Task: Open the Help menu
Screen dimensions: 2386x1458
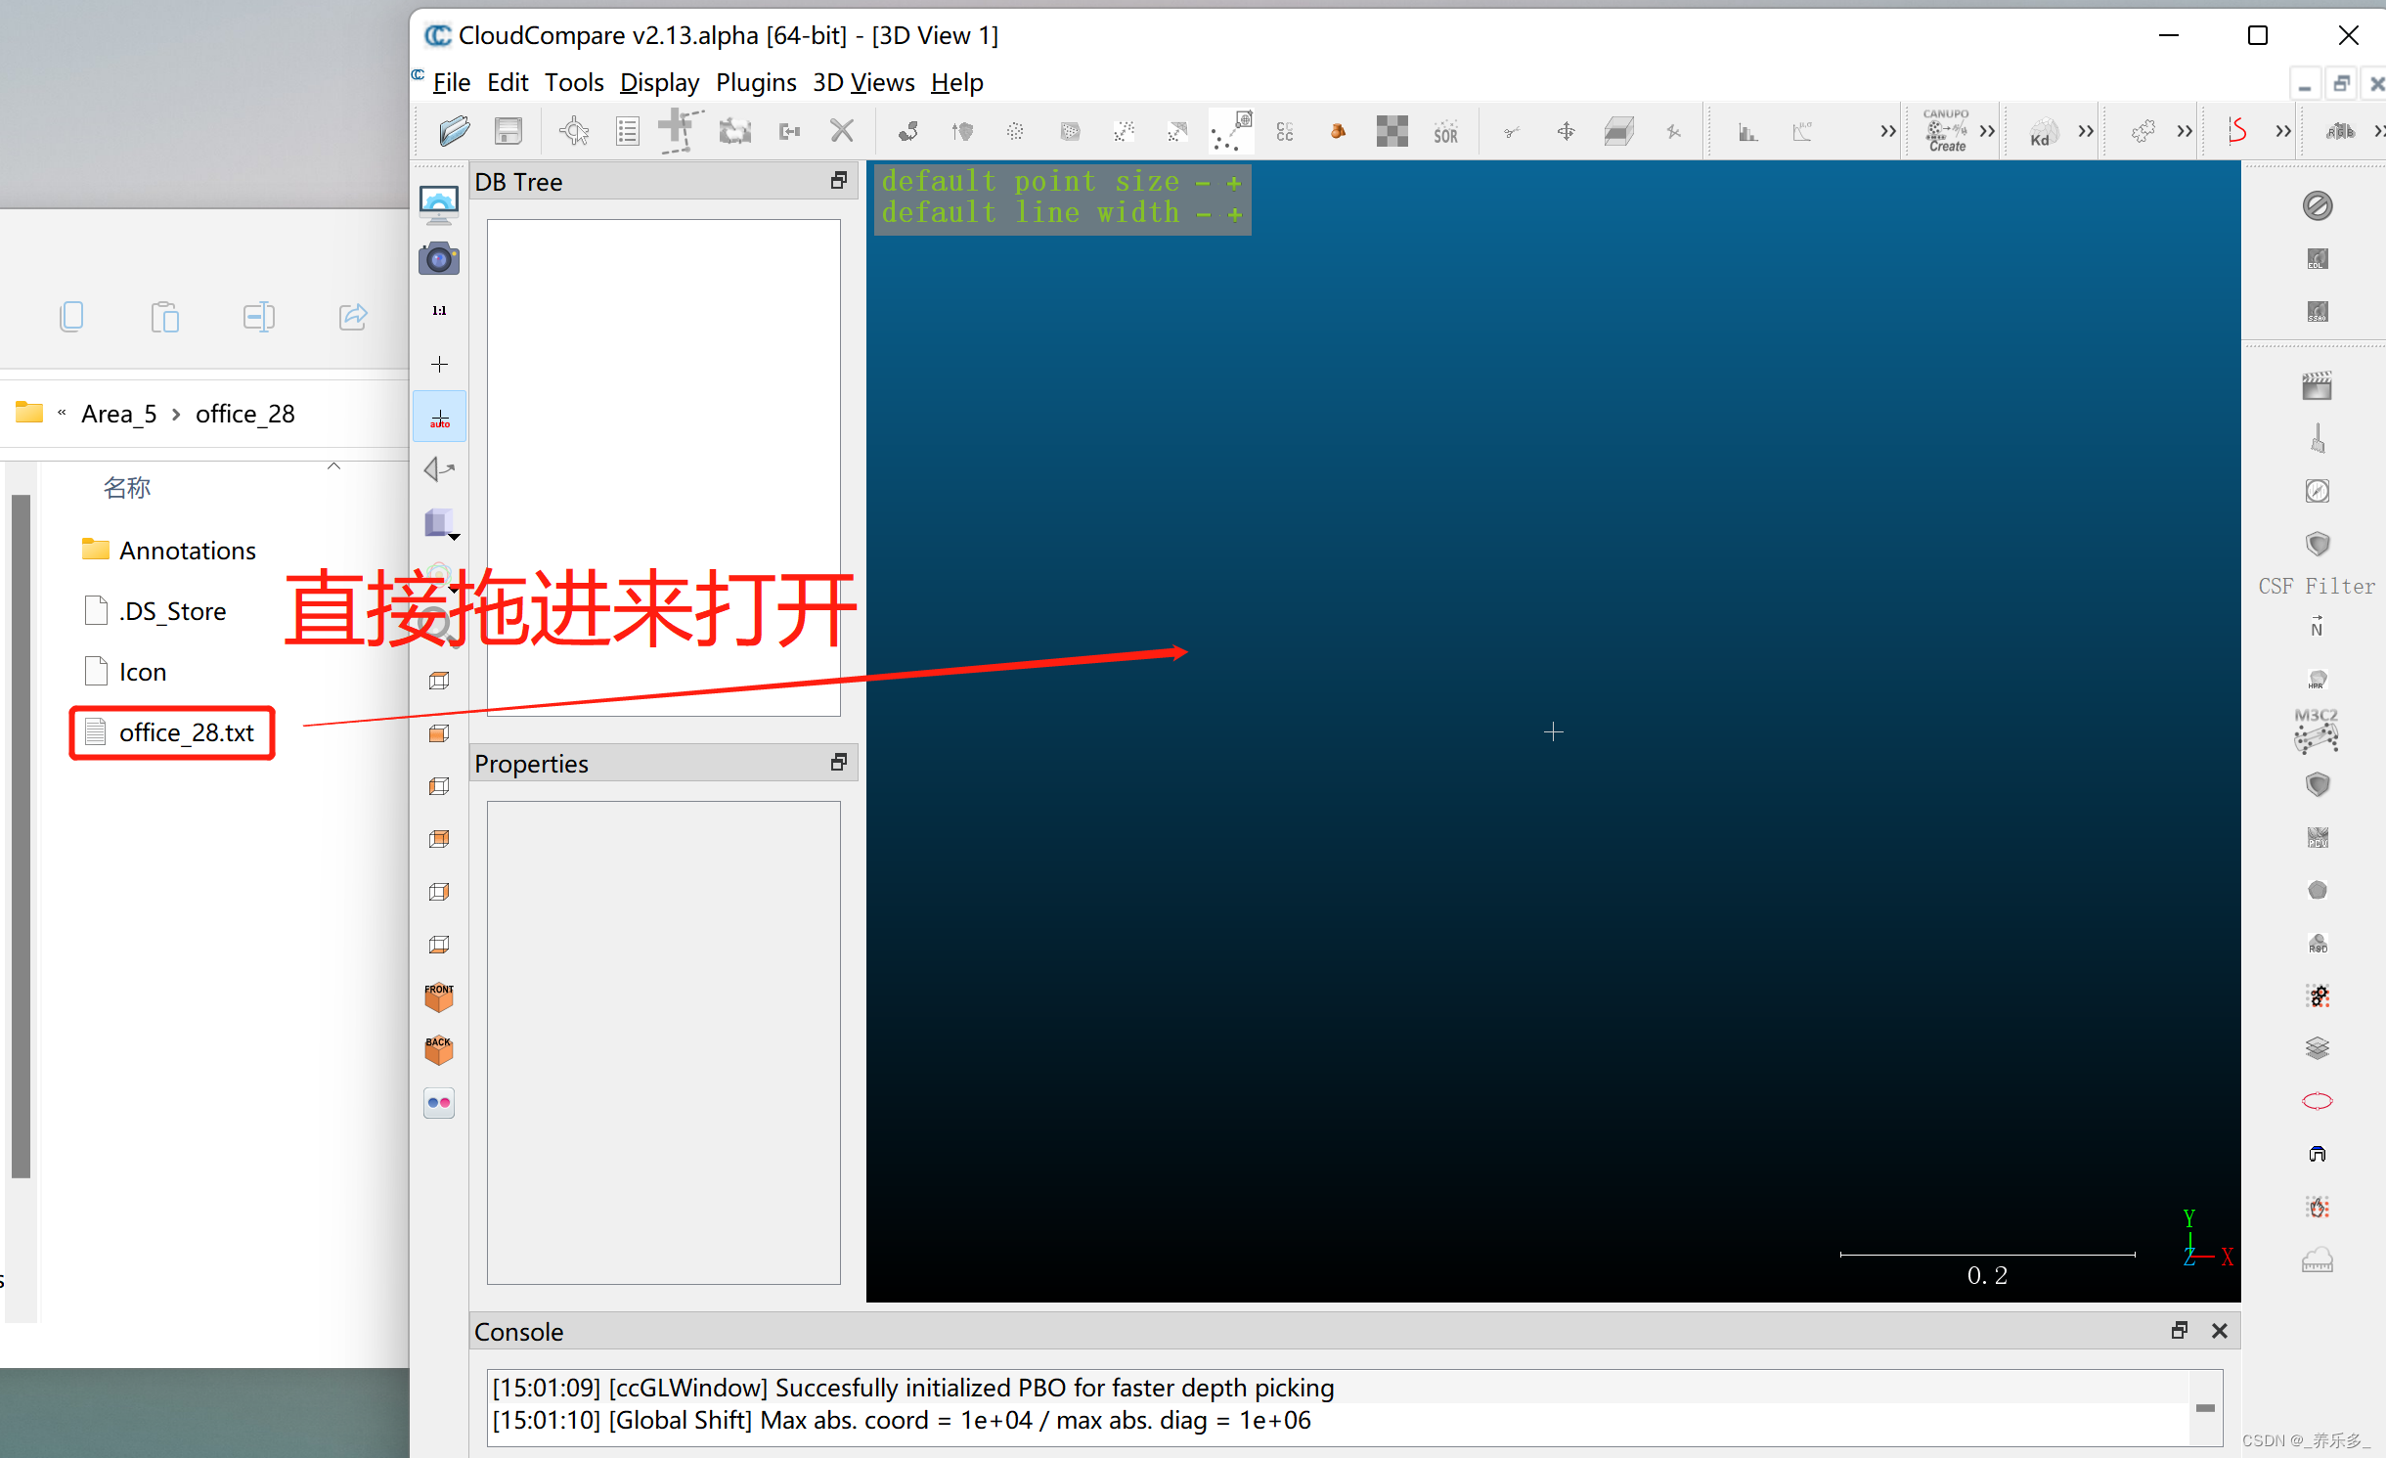Action: (x=956, y=83)
